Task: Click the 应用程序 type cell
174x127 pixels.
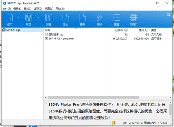Action: pyautogui.click(x=156, y=39)
